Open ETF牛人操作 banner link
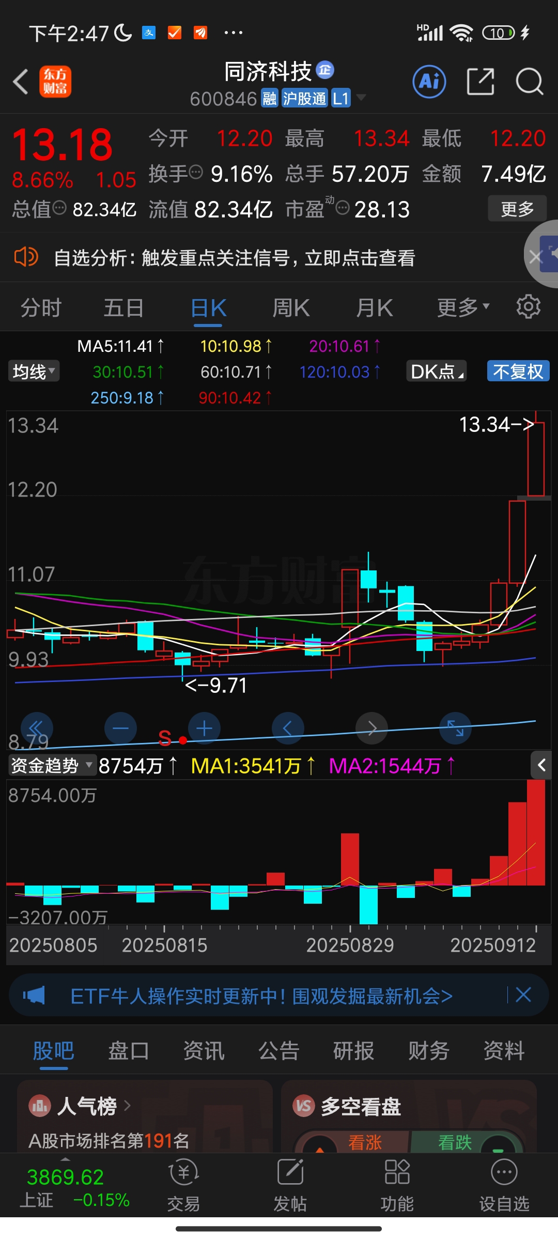 [261, 995]
